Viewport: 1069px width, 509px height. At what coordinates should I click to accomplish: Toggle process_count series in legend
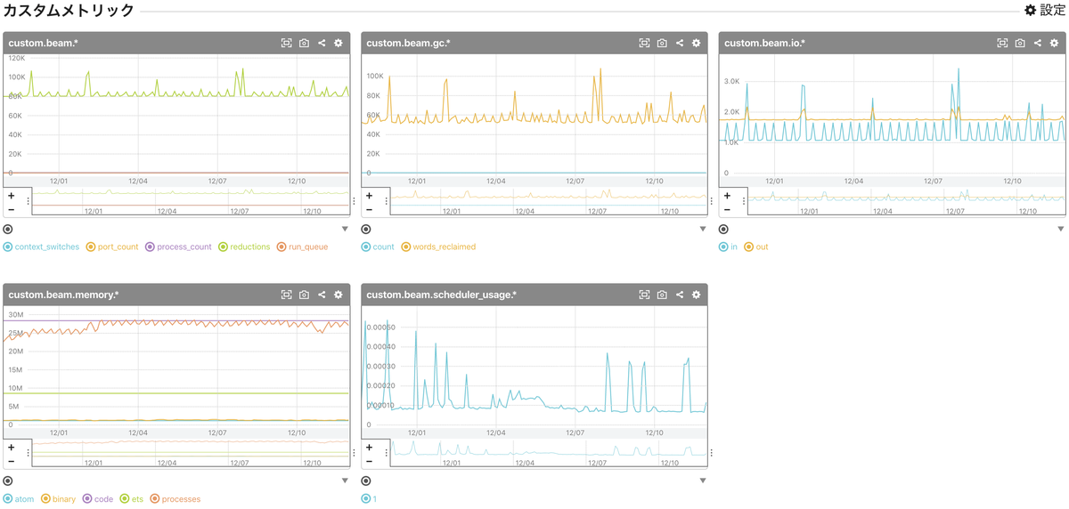[178, 246]
